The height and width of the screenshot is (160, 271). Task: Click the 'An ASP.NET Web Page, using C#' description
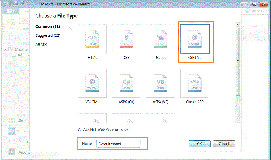(x=104, y=129)
